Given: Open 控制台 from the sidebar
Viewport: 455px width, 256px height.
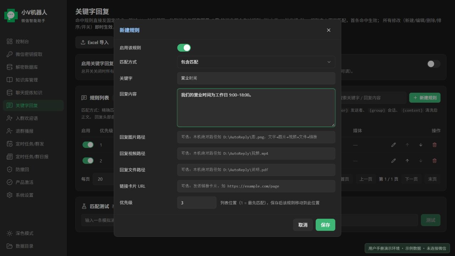Looking at the screenshot, I should [33, 41].
